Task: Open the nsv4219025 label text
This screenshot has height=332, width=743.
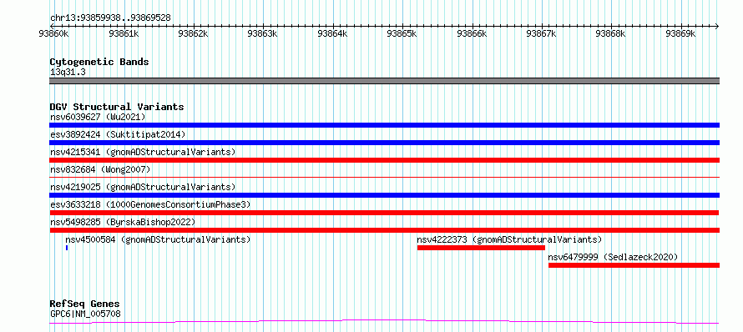Action: pyautogui.click(x=143, y=187)
